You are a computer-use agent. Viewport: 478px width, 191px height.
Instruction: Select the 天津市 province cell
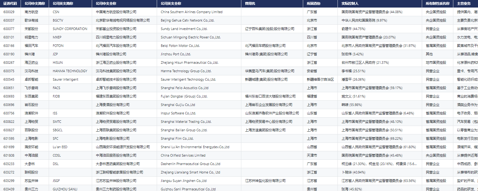pos(321,155)
